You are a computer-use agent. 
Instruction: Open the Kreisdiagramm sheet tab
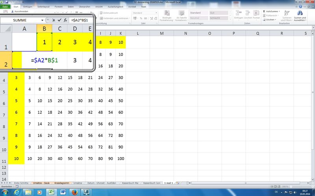(62, 183)
